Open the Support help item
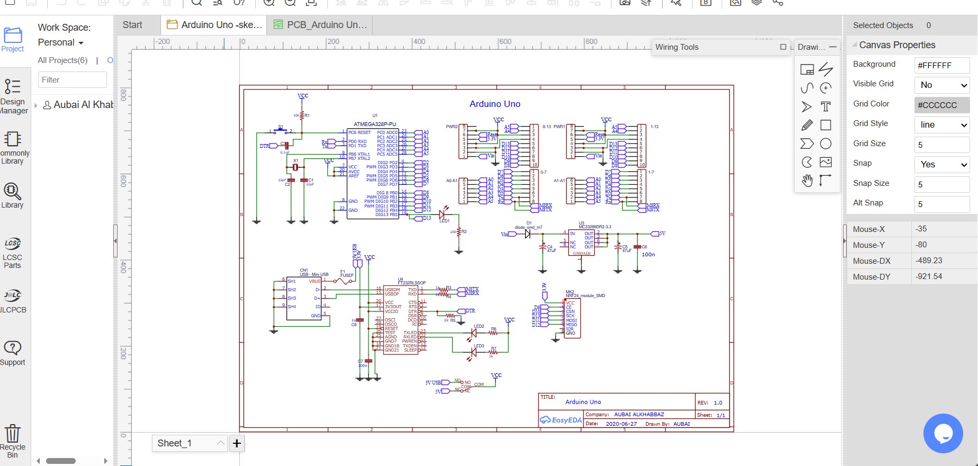This screenshot has width=978, height=466. (x=13, y=353)
